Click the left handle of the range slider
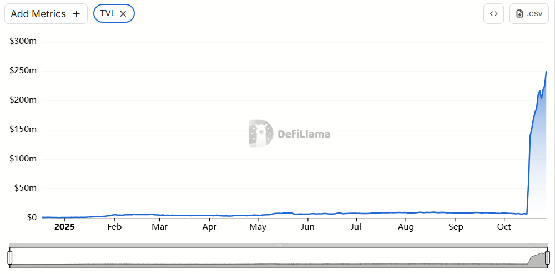This screenshot has width=555, height=274. click(9, 258)
